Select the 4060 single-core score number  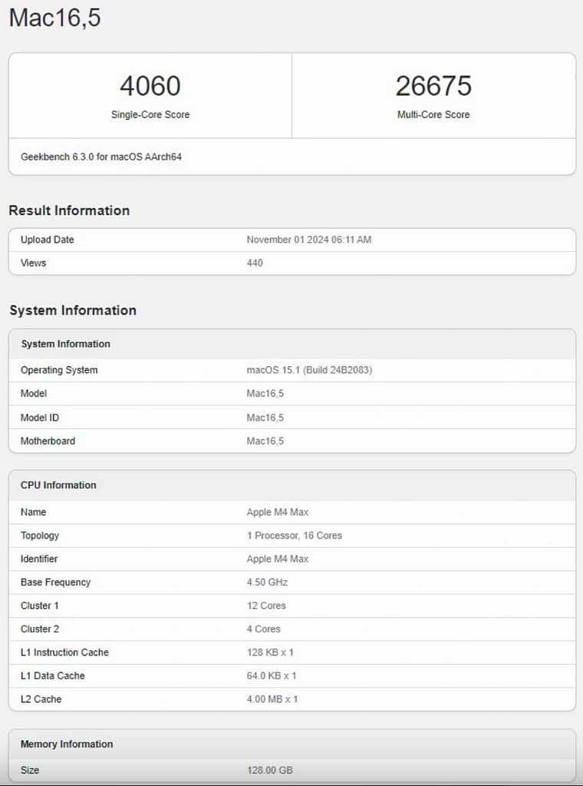150,86
